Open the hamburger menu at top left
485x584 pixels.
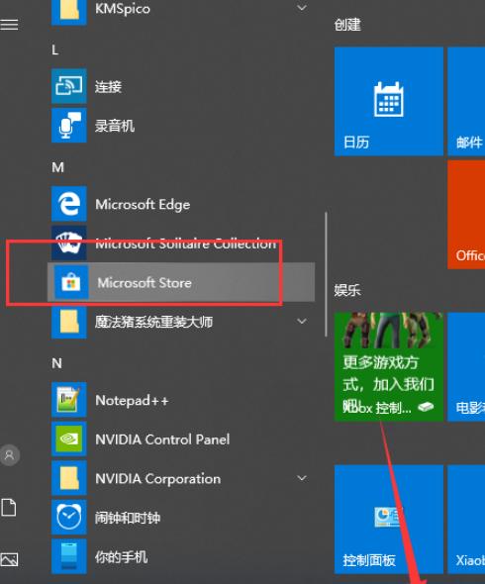point(9,25)
